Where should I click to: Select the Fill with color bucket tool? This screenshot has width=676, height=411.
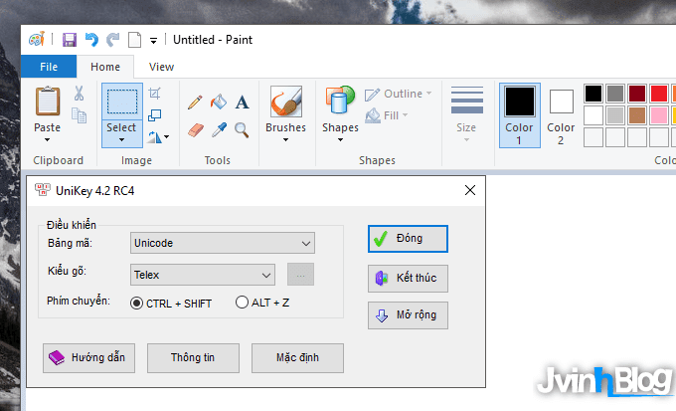tap(219, 102)
